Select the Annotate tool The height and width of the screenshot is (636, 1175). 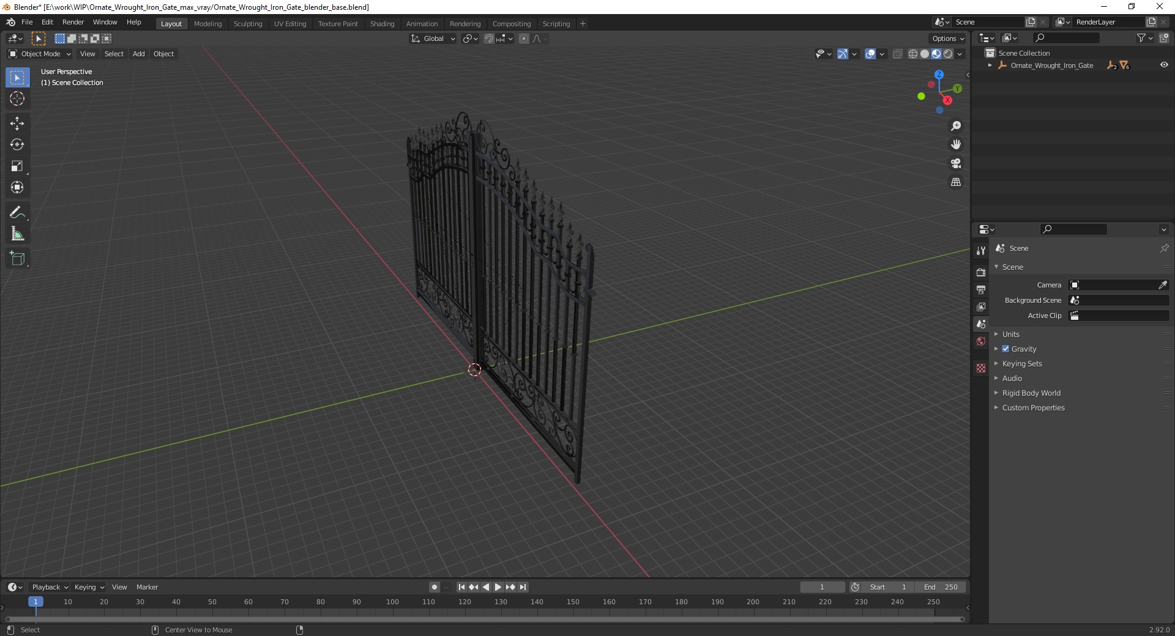17,212
